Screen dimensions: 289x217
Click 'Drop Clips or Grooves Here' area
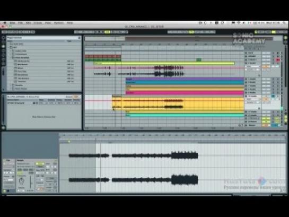(x=43, y=117)
